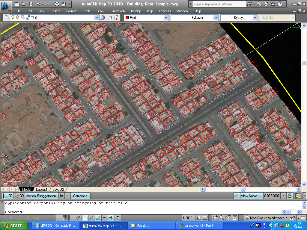The image size is (307, 230).
Task: Expand the View Scale dropdown arrow
Action: coord(284,196)
